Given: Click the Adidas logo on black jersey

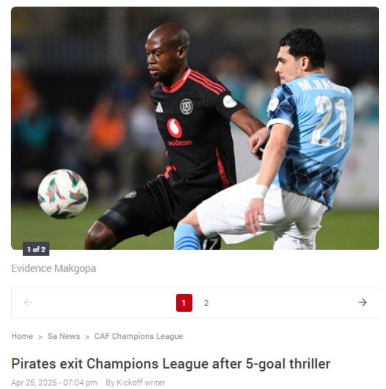Looking at the screenshot, I should point(159,108).
